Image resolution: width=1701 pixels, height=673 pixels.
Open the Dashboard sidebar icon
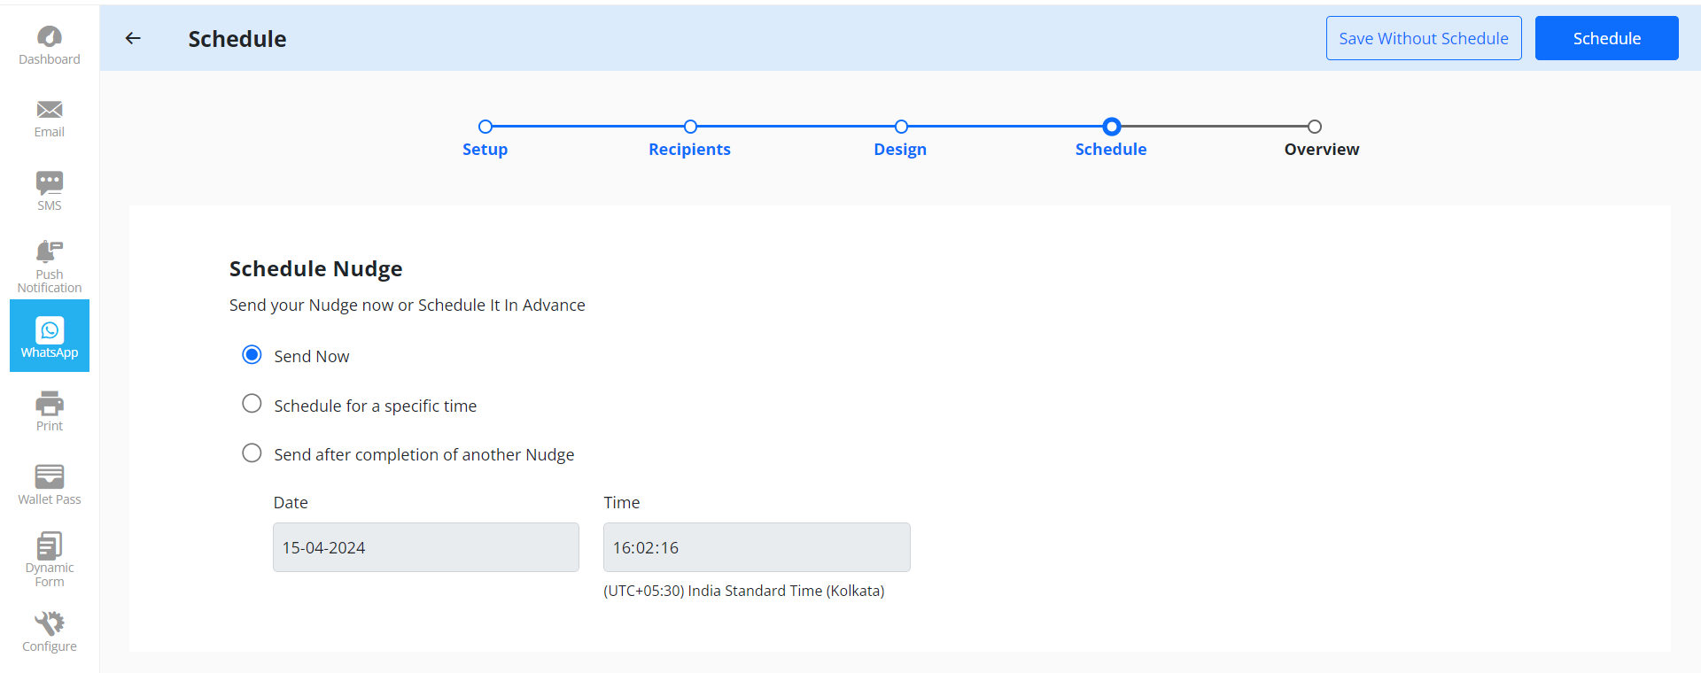(50, 37)
